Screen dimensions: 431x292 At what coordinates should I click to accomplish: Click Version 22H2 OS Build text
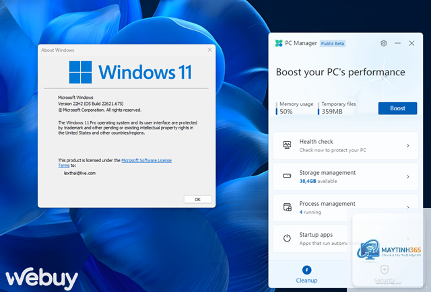[x=91, y=104]
